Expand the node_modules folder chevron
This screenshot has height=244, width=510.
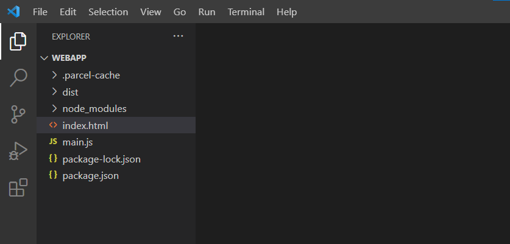click(x=54, y=108)
